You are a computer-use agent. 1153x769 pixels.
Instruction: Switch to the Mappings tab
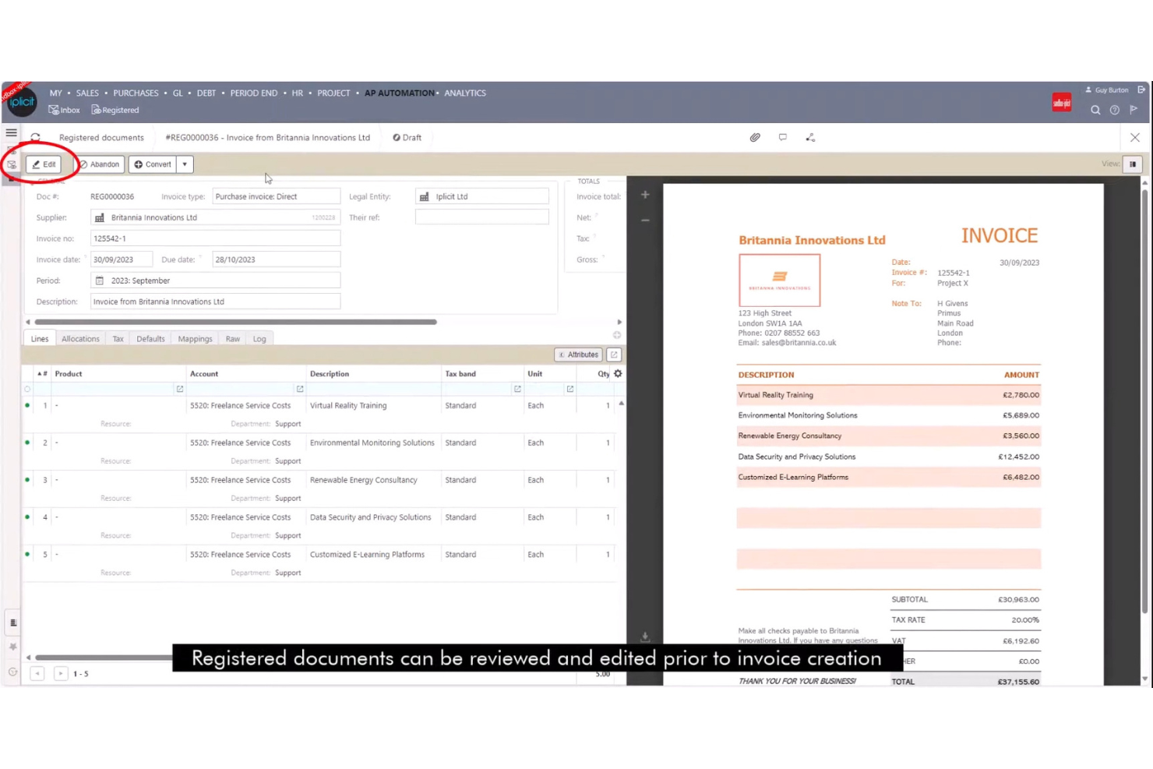click(x=195, y=339)
